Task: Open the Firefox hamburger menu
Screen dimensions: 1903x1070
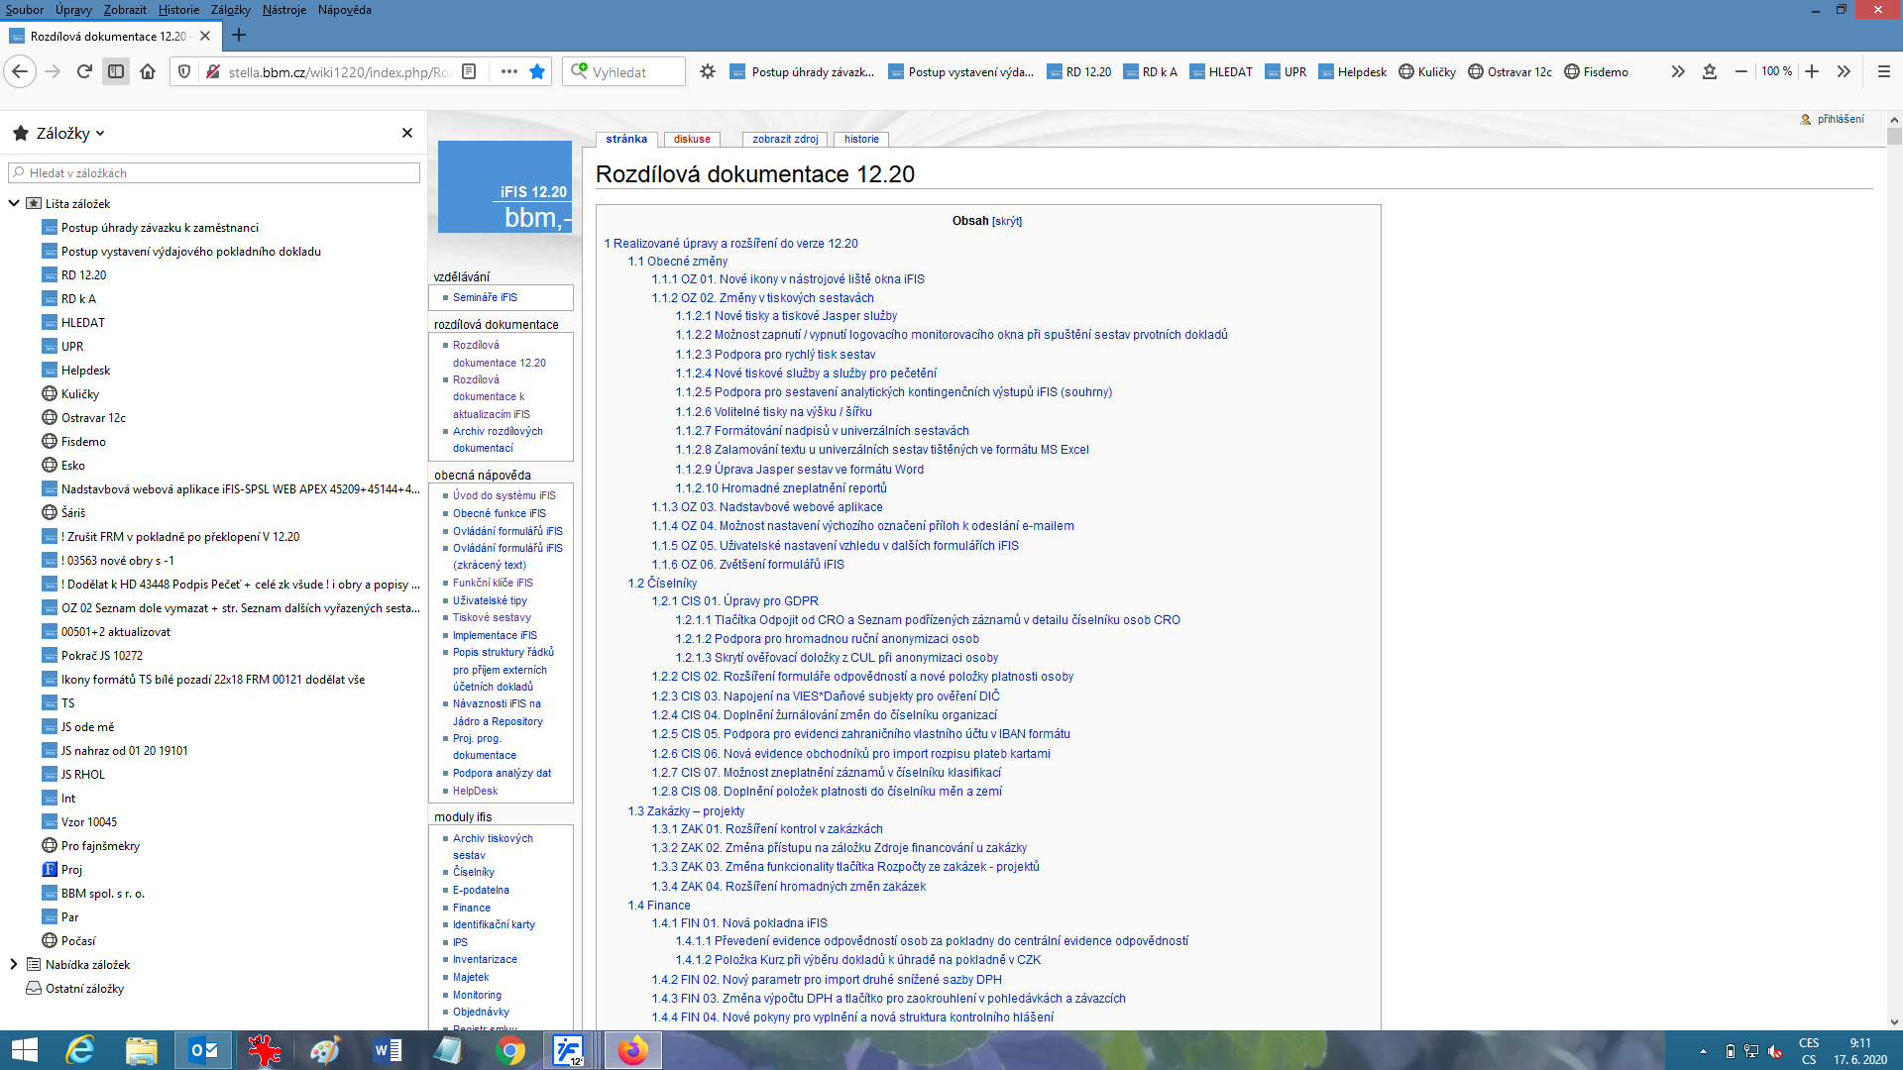Action: 1884,71
